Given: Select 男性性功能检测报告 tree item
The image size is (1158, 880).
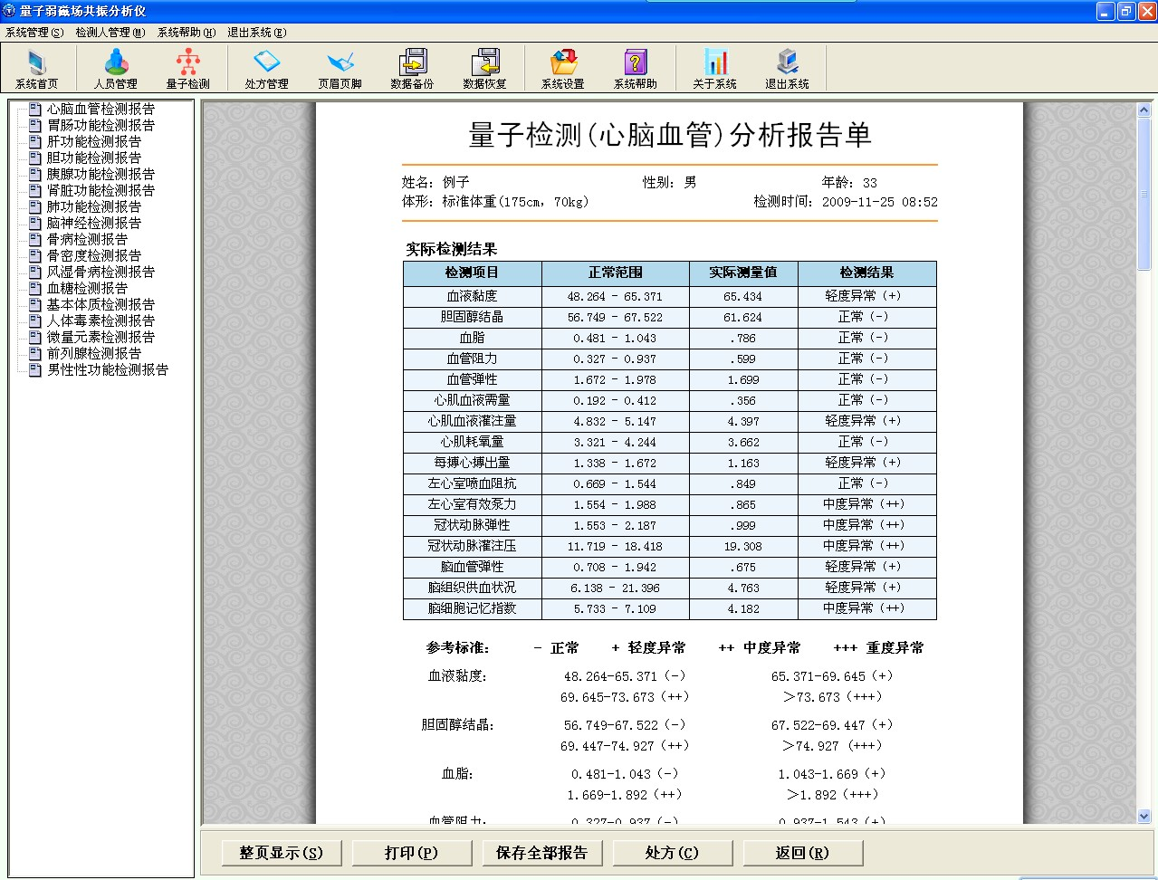Looking at the screenshot, I should tap(108, 369).
